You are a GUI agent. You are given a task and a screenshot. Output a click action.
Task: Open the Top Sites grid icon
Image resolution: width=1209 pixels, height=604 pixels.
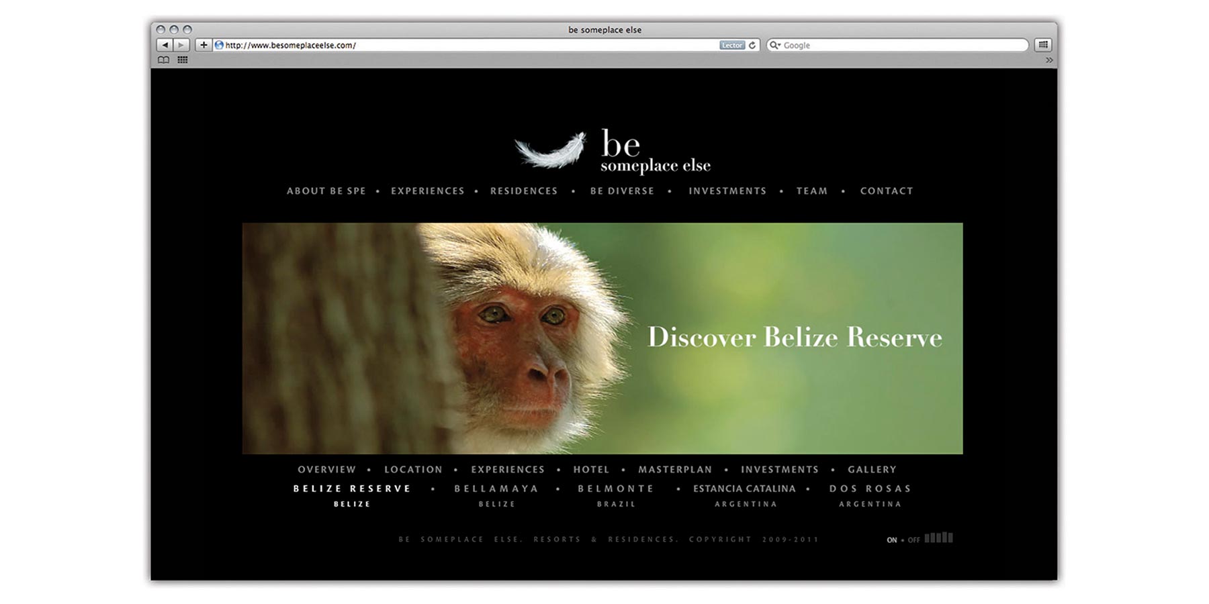pos(182,60)
